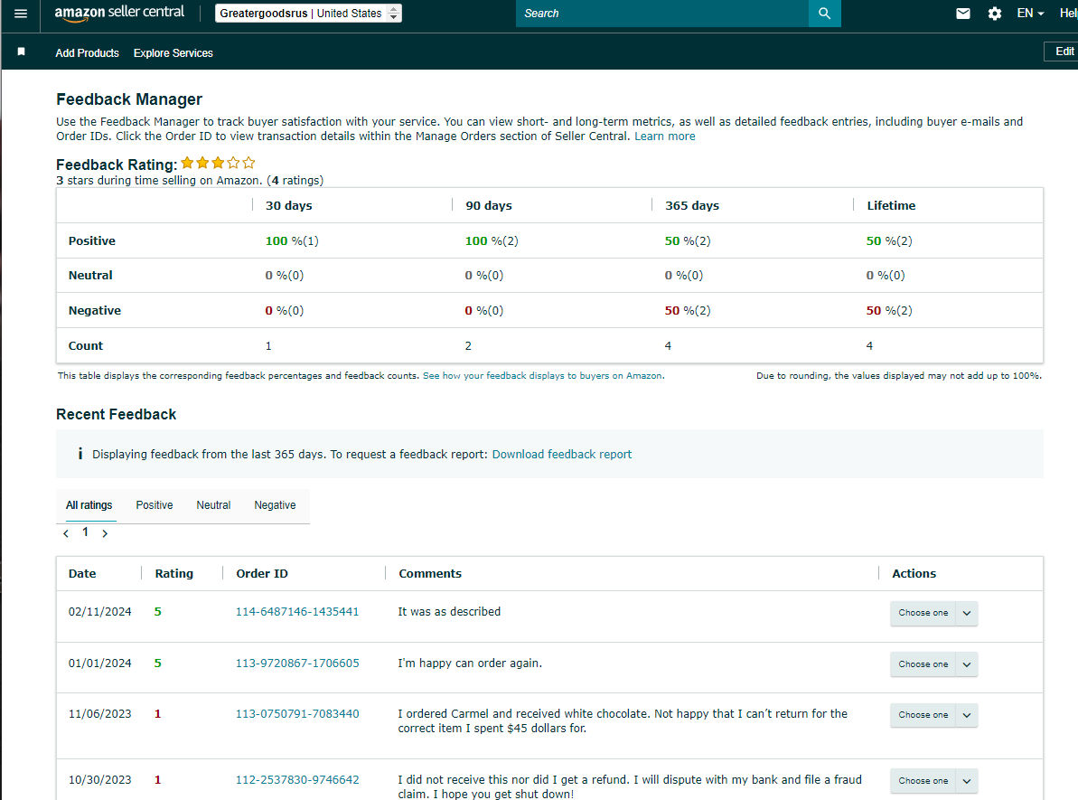Click the Edit button in the nav bar
Image resolution: width=1078 pixels, height=800 pixels.
pos(1061,52)
